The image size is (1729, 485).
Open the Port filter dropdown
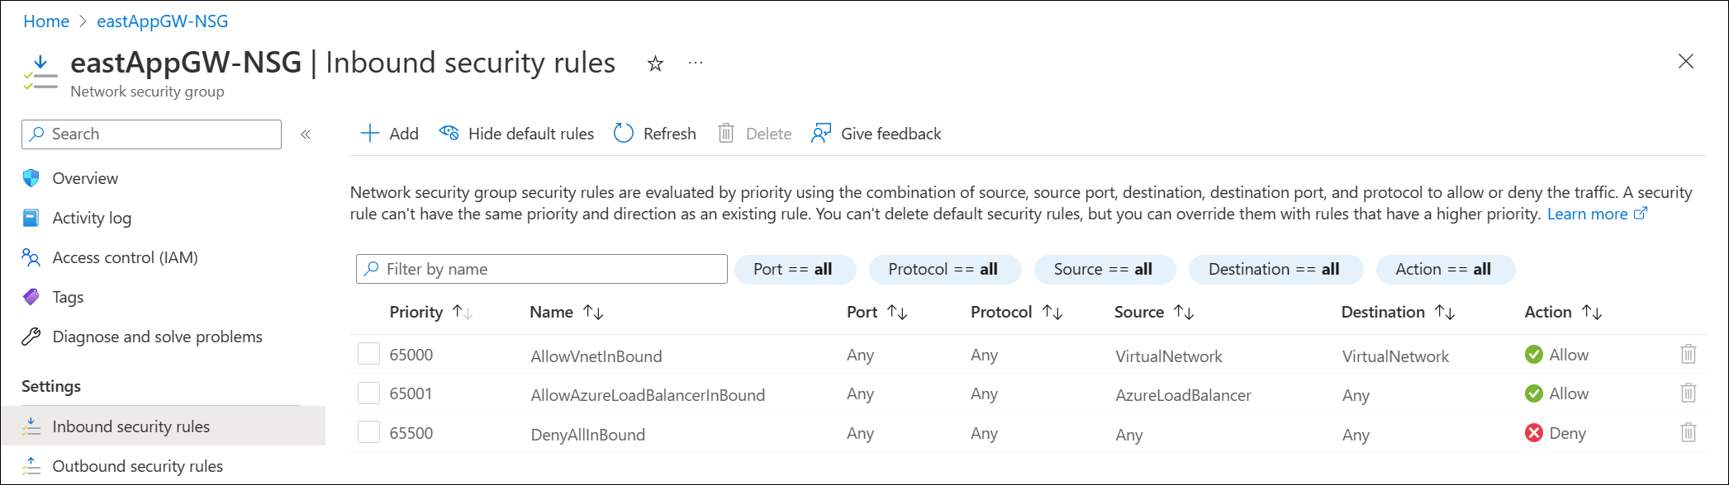click(x=793, y=270)
